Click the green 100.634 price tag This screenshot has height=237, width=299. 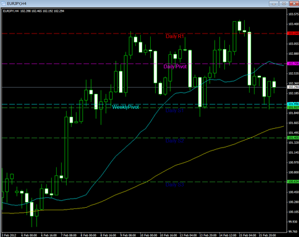pyautogui.click(x=293, y=182)
